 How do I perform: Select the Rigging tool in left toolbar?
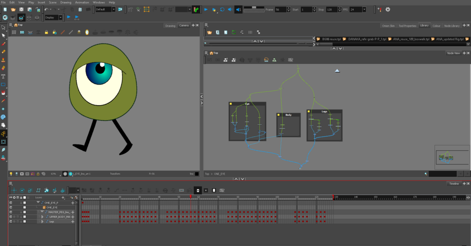pos(3,133)
